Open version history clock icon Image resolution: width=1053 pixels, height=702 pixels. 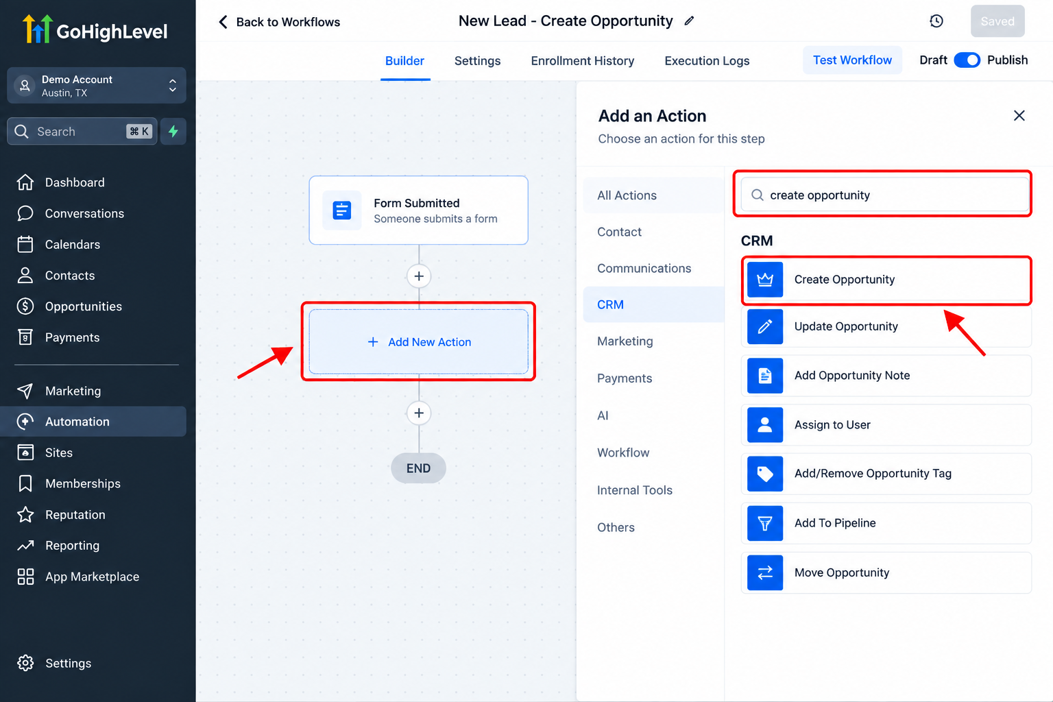[x=936, y=21]
